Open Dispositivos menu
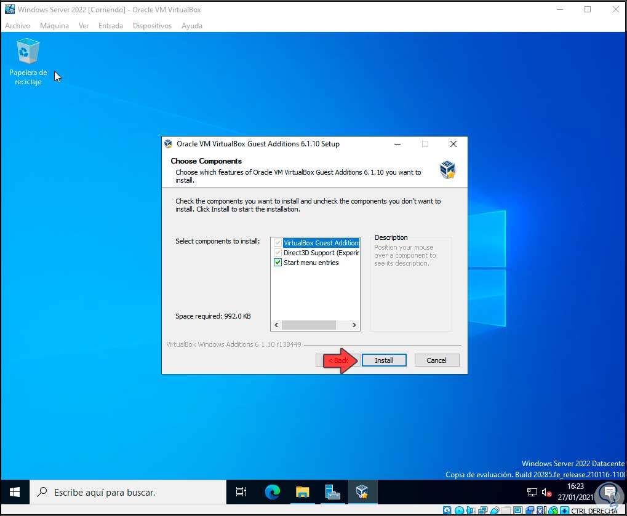 (152, 26)
